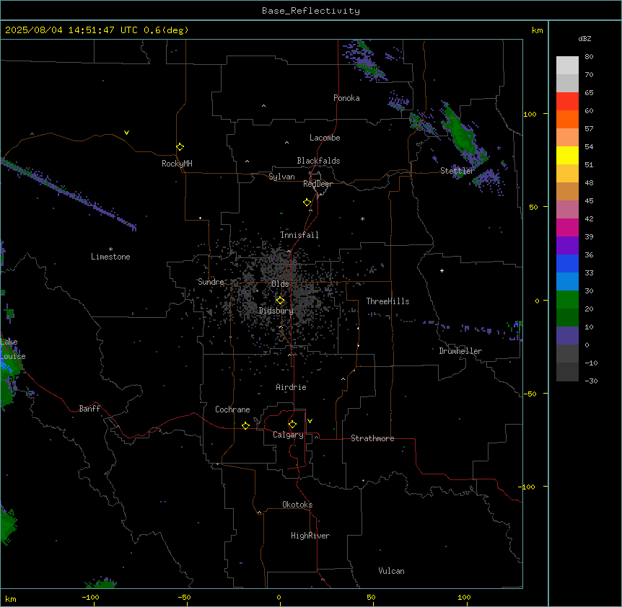Click the RedDeer label

click(x=317, y=184)
